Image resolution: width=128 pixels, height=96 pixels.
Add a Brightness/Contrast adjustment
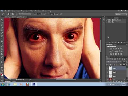point(111,49)
